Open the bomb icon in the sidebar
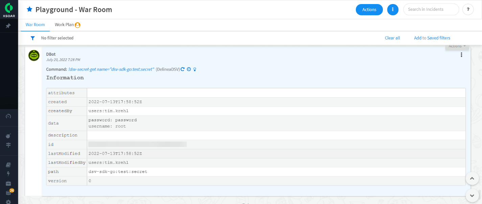Viewport: 482px width, 204px height. coord(8,136)
